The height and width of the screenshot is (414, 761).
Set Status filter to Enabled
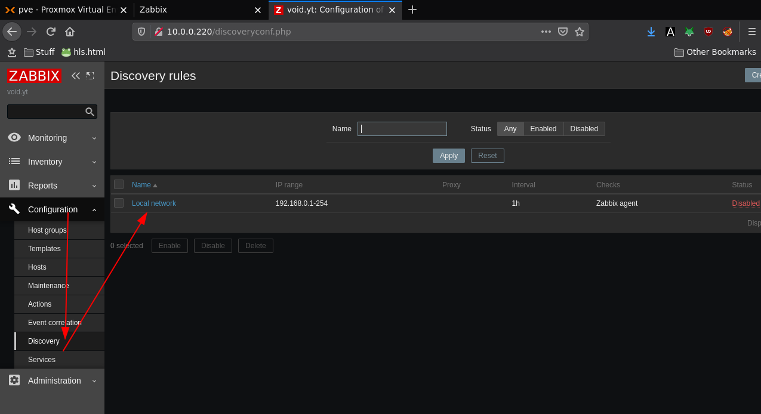click(543, 129)
